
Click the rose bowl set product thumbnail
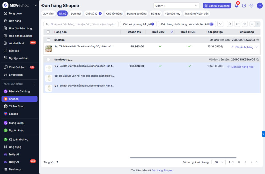(49, 49)
